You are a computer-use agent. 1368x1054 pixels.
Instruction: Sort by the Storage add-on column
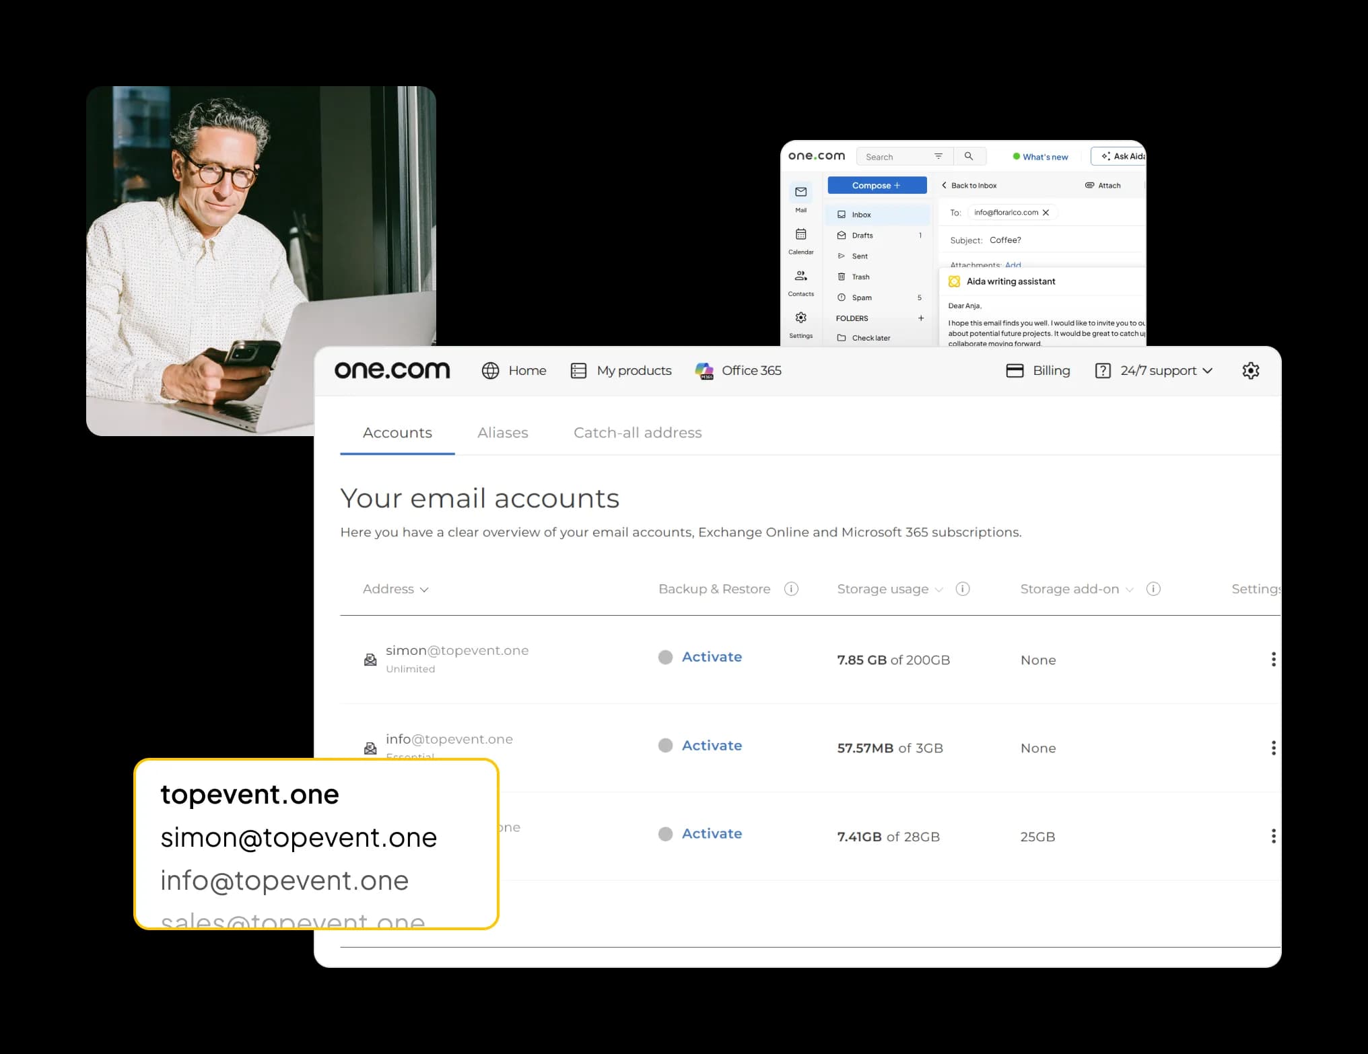1076,589
